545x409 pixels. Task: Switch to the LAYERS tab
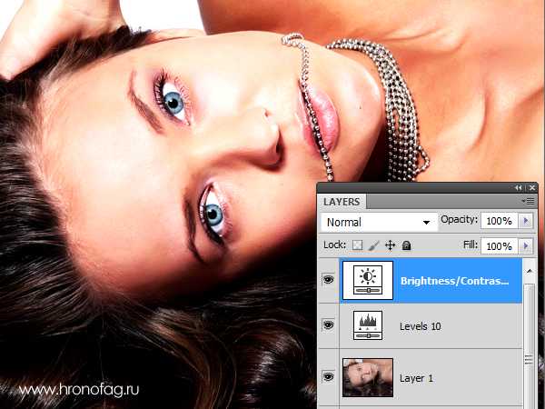(342, 202)
